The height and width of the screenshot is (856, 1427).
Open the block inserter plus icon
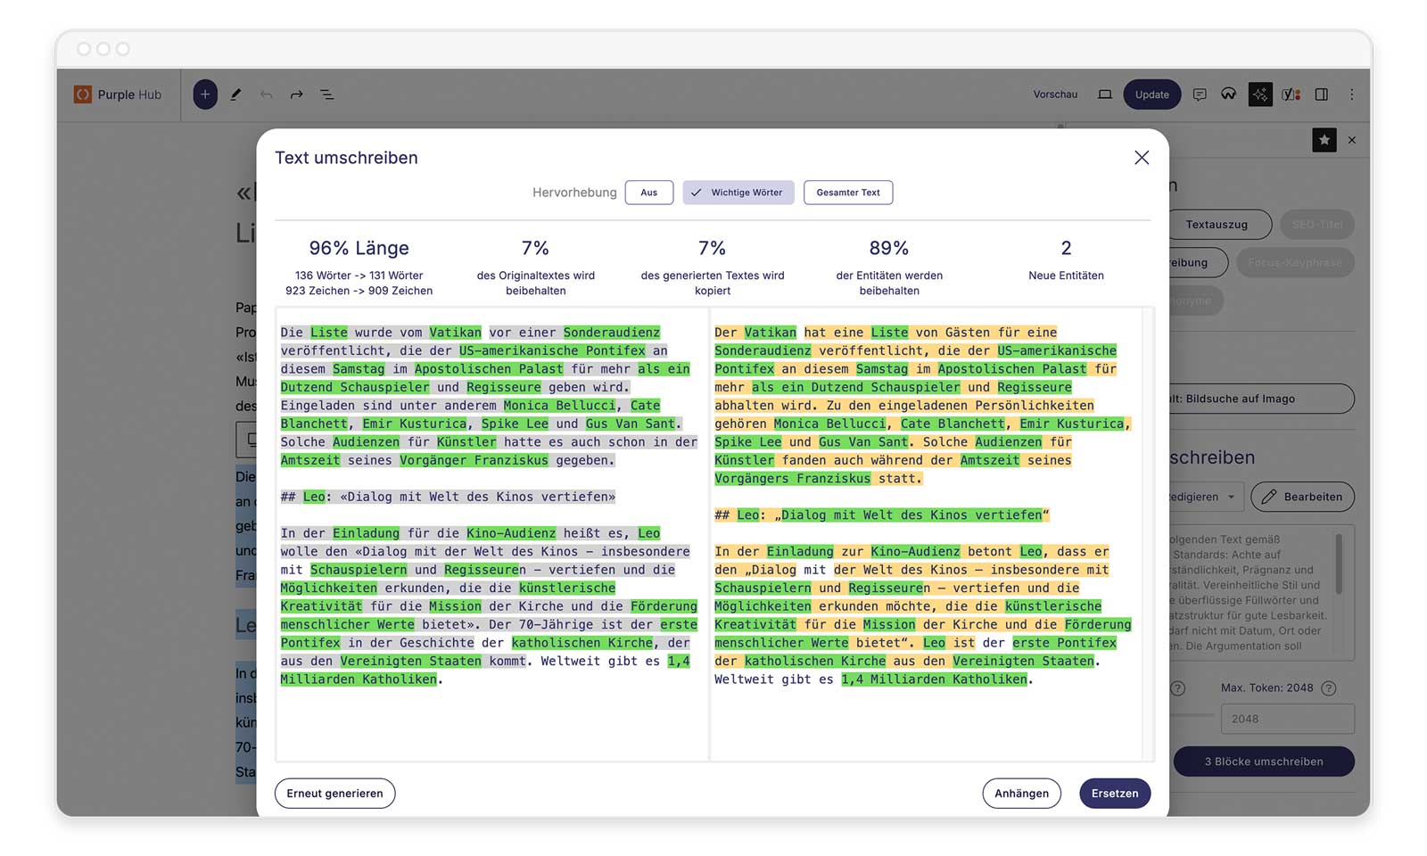(205, 95)
